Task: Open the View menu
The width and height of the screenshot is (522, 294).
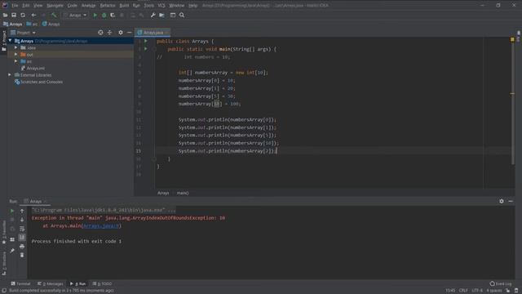Action: (38, 6)
